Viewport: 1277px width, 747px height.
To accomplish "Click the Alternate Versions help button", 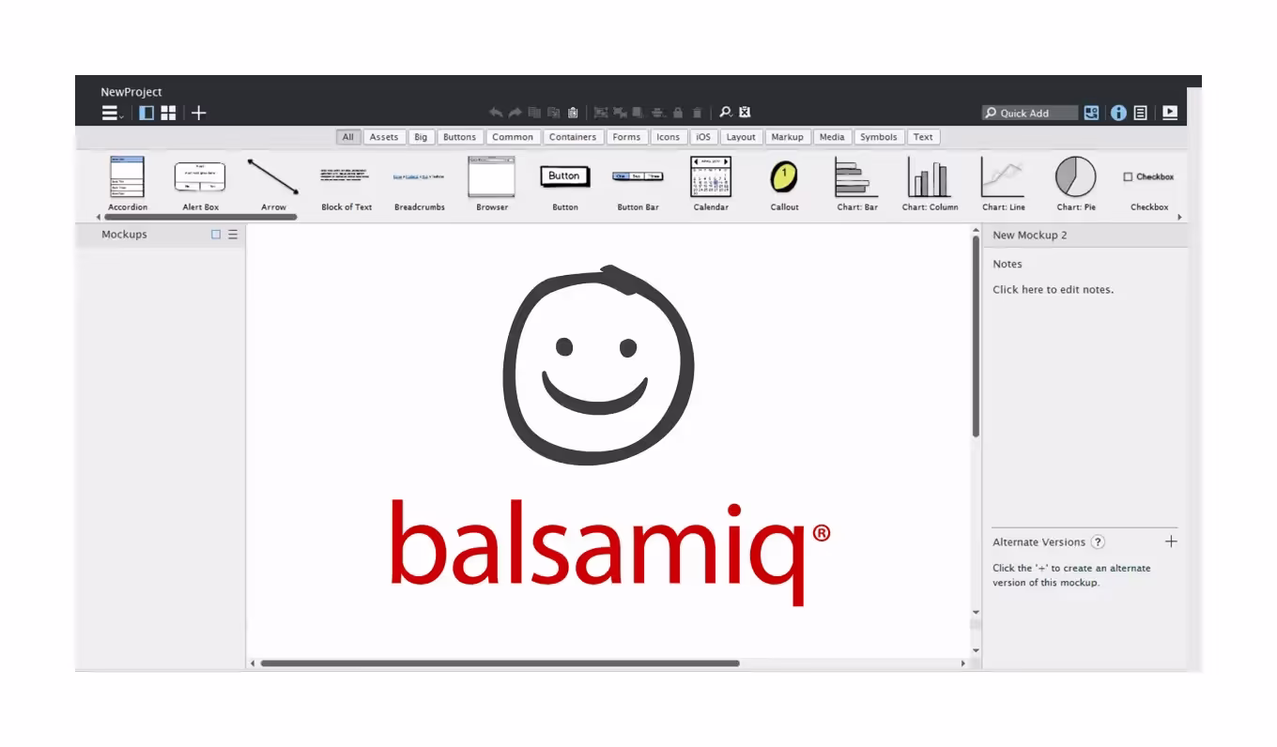I will (x=1098, y=542).
